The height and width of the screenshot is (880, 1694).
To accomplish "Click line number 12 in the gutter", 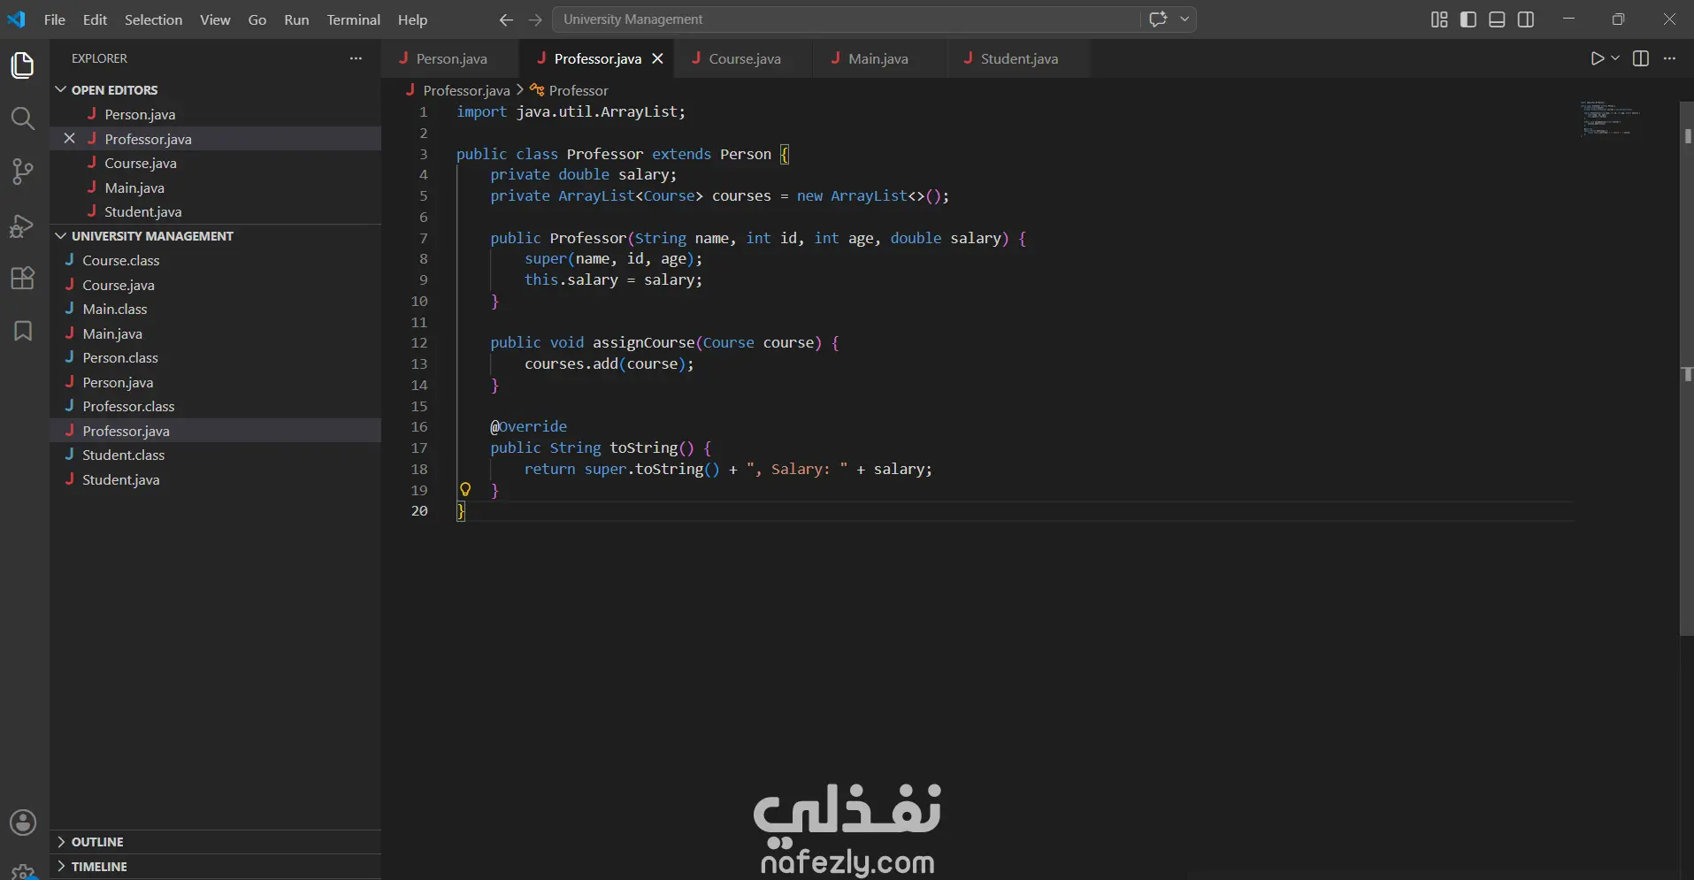I will (419, 342).
